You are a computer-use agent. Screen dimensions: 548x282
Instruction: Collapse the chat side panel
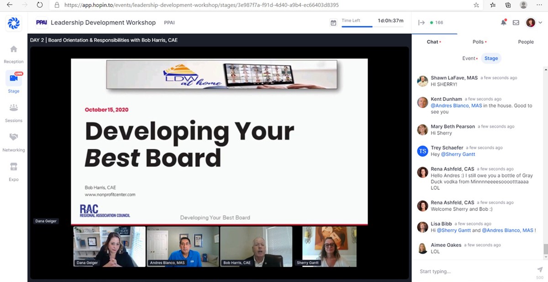click(x=421, y=22)
